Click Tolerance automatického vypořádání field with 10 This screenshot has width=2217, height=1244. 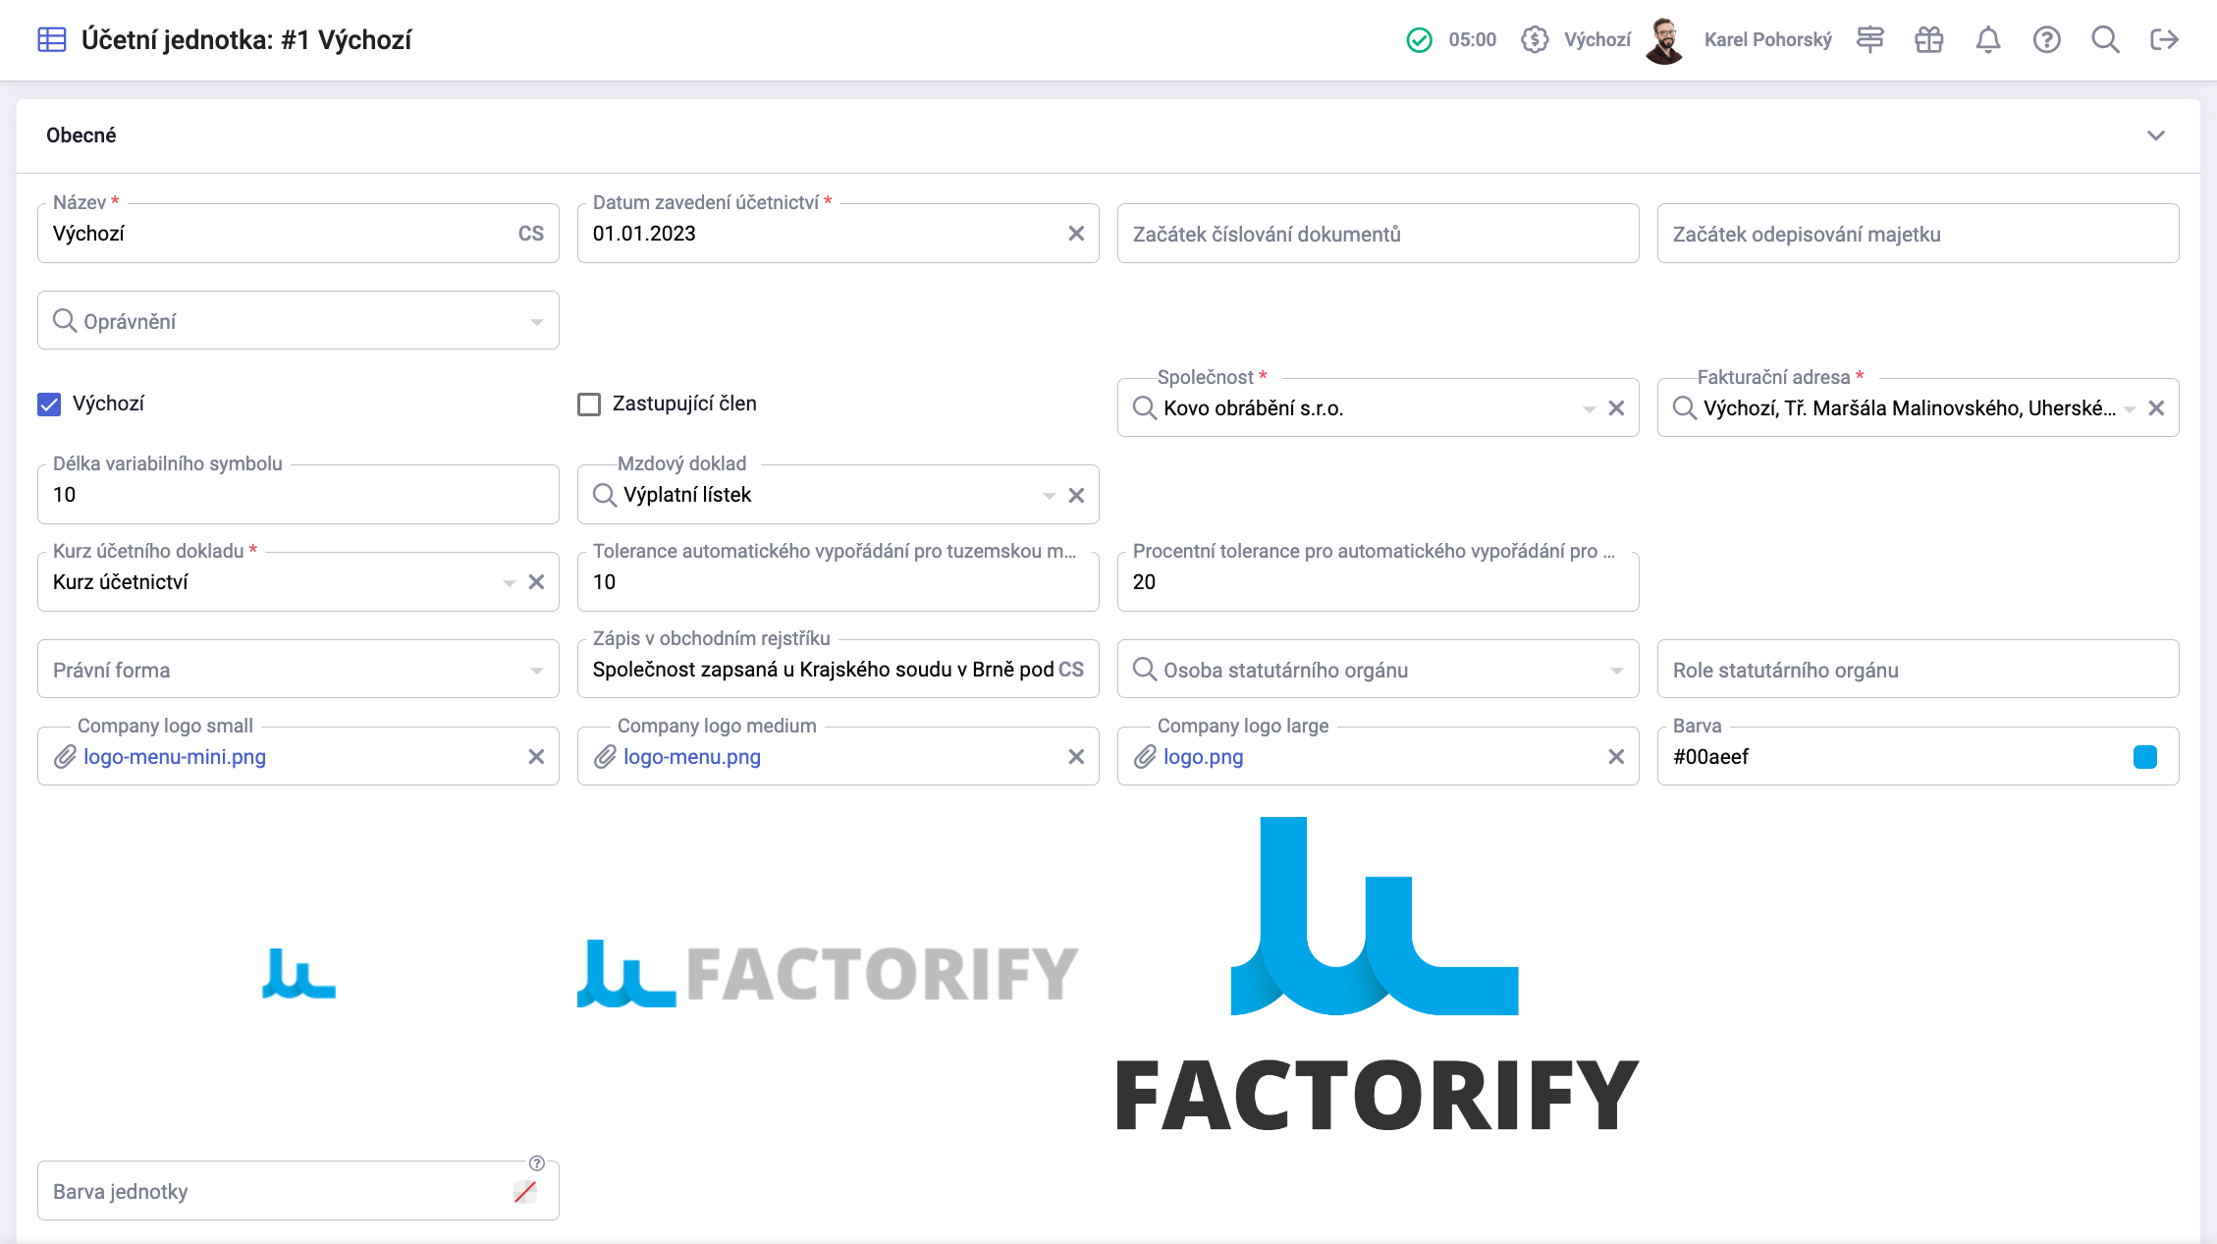coord(838,582)
